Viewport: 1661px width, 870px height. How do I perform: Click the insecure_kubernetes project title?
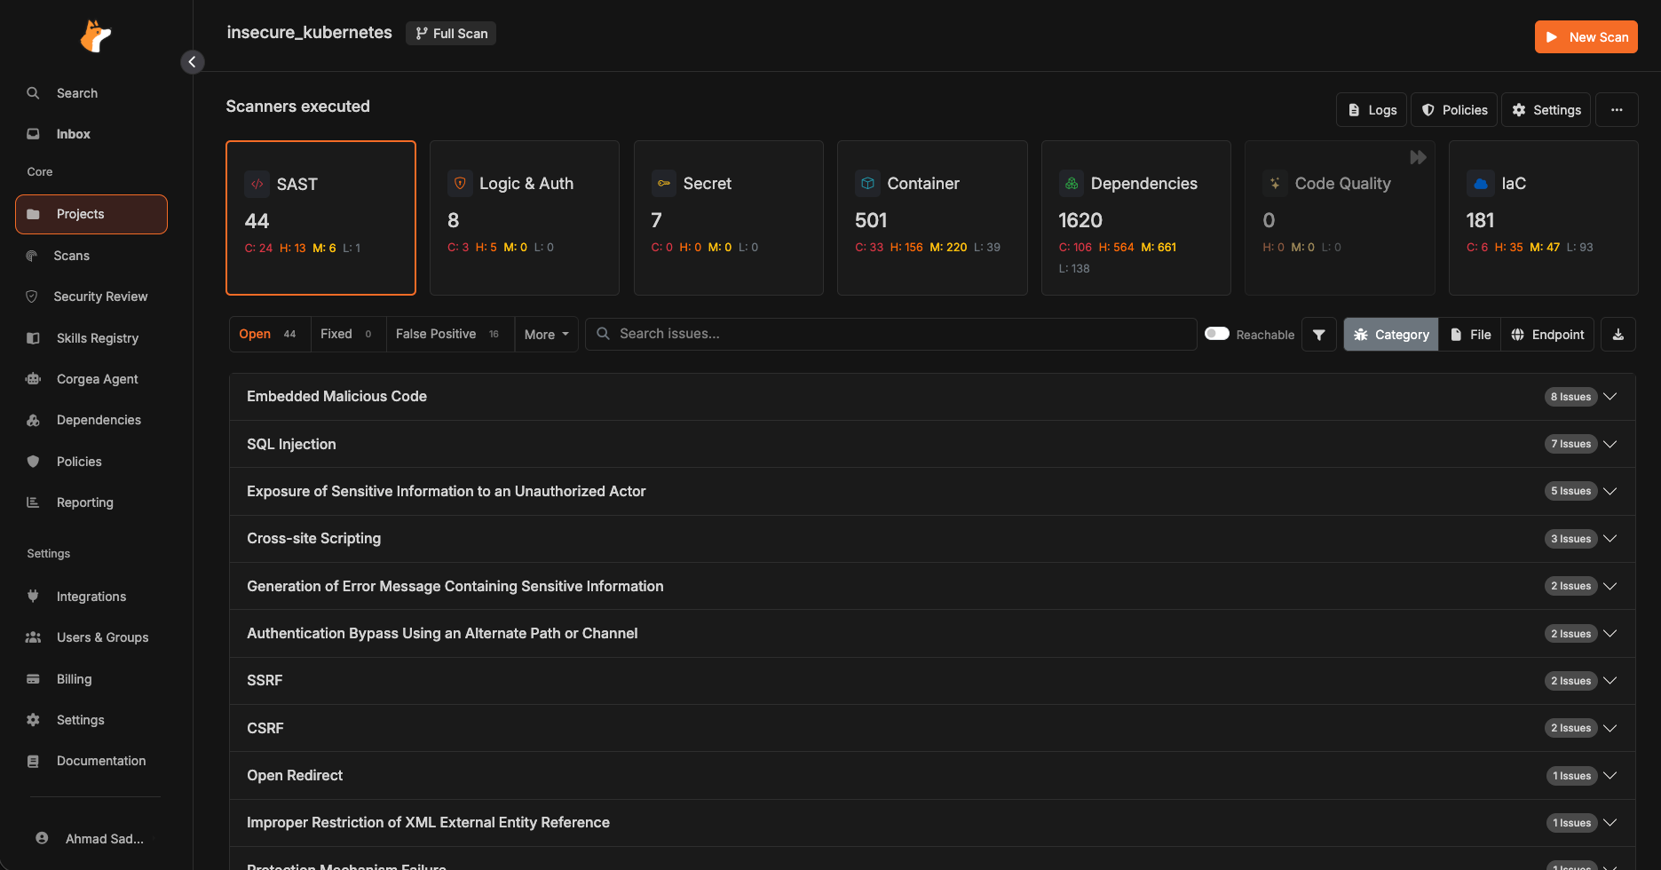(309, 33)
